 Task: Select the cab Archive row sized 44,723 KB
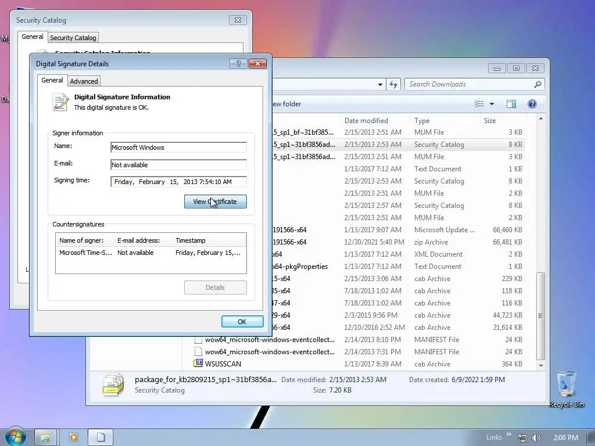(399, 315)
